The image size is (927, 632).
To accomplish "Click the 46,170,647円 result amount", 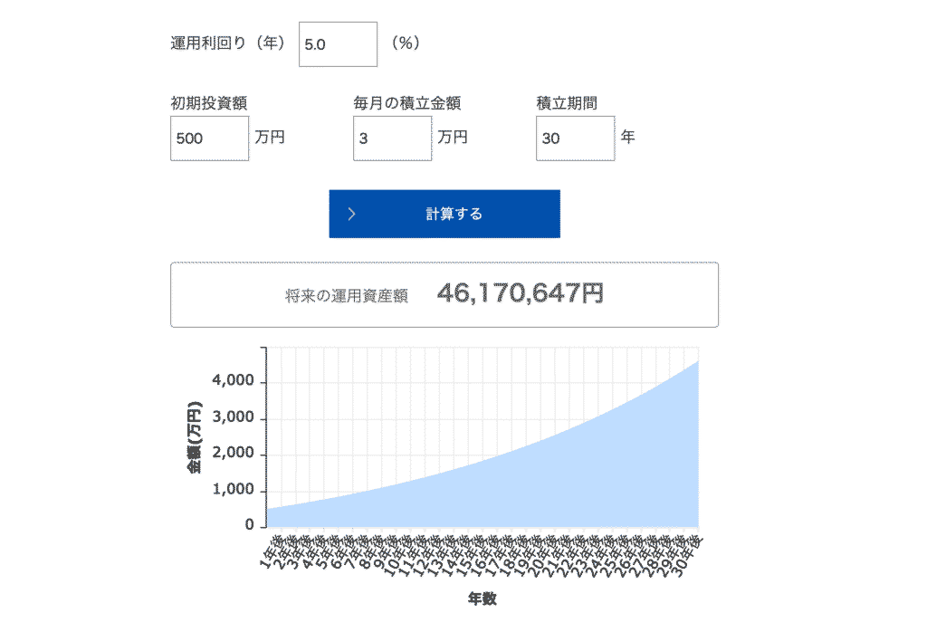I will (x=521, y=293).
